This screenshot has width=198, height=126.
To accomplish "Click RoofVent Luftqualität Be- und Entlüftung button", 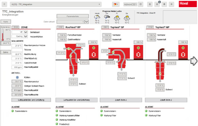I will (77, 100).
